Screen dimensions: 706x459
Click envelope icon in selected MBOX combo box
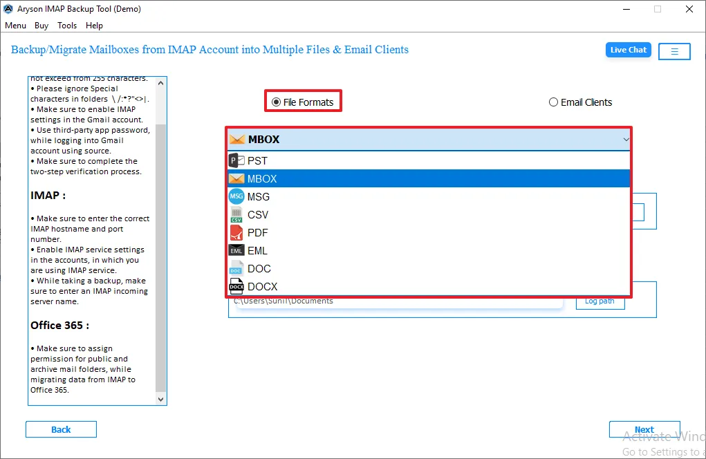pos(237,140)
